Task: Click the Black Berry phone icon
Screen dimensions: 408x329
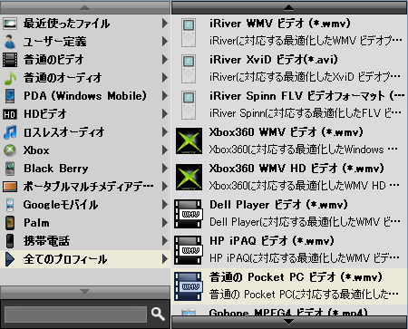Action: coord(10,169)
